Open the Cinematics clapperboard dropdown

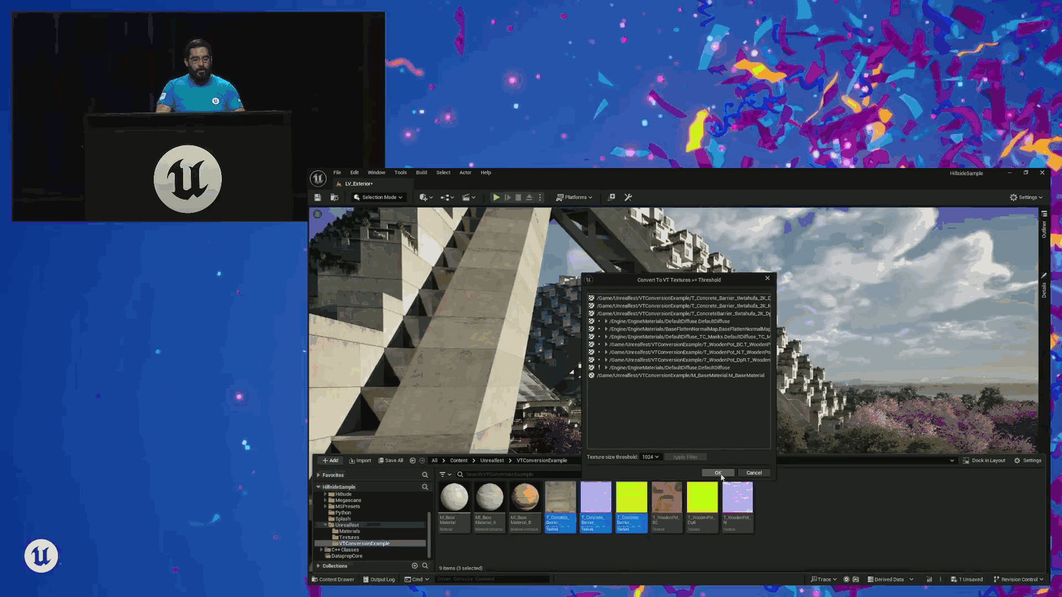[469, 197]
